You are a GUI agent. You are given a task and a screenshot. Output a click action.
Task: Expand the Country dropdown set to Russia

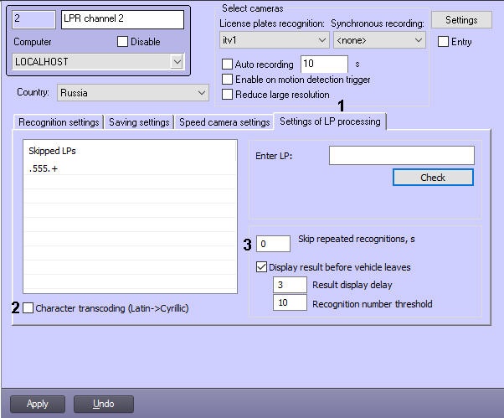click(201, 93)
